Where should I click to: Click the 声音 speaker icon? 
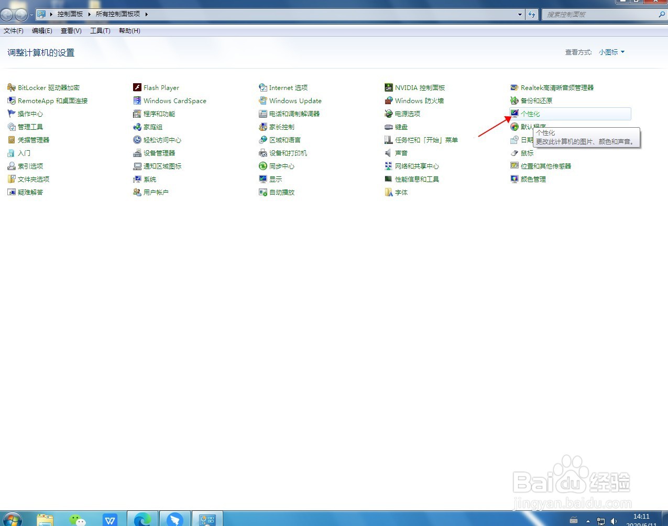(389, 153)
